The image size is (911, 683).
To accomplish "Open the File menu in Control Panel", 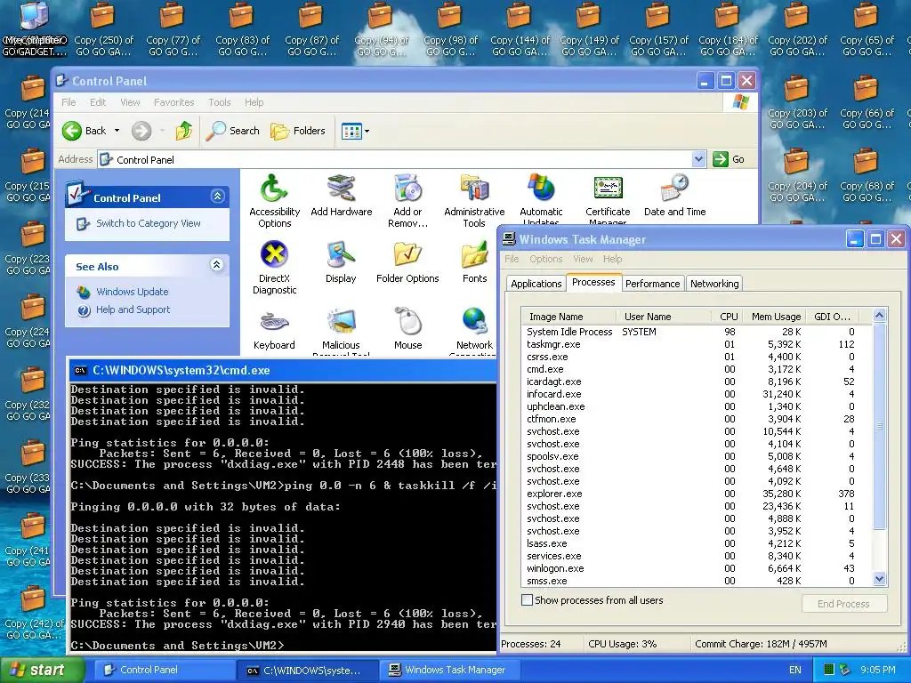I will coord(69,102).
